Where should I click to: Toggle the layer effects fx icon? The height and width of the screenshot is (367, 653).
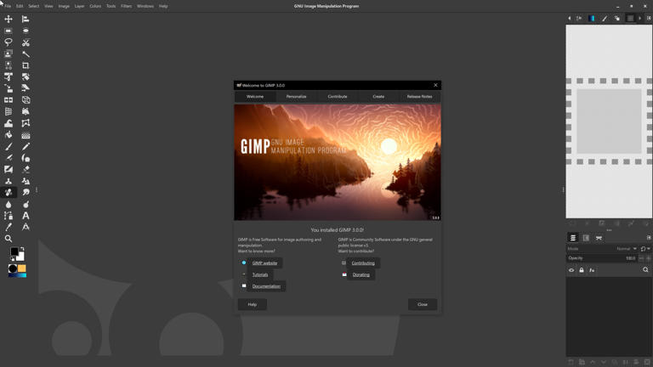[x=592, y=270]
